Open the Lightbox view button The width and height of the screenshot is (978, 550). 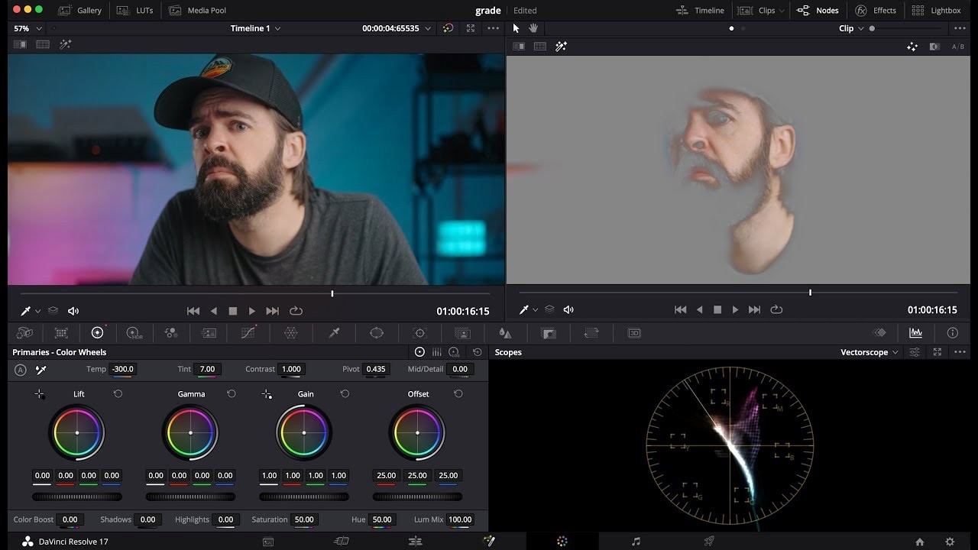[936, 10]
